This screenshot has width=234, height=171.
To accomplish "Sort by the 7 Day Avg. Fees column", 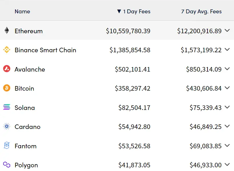I will (x=201, y=12).
